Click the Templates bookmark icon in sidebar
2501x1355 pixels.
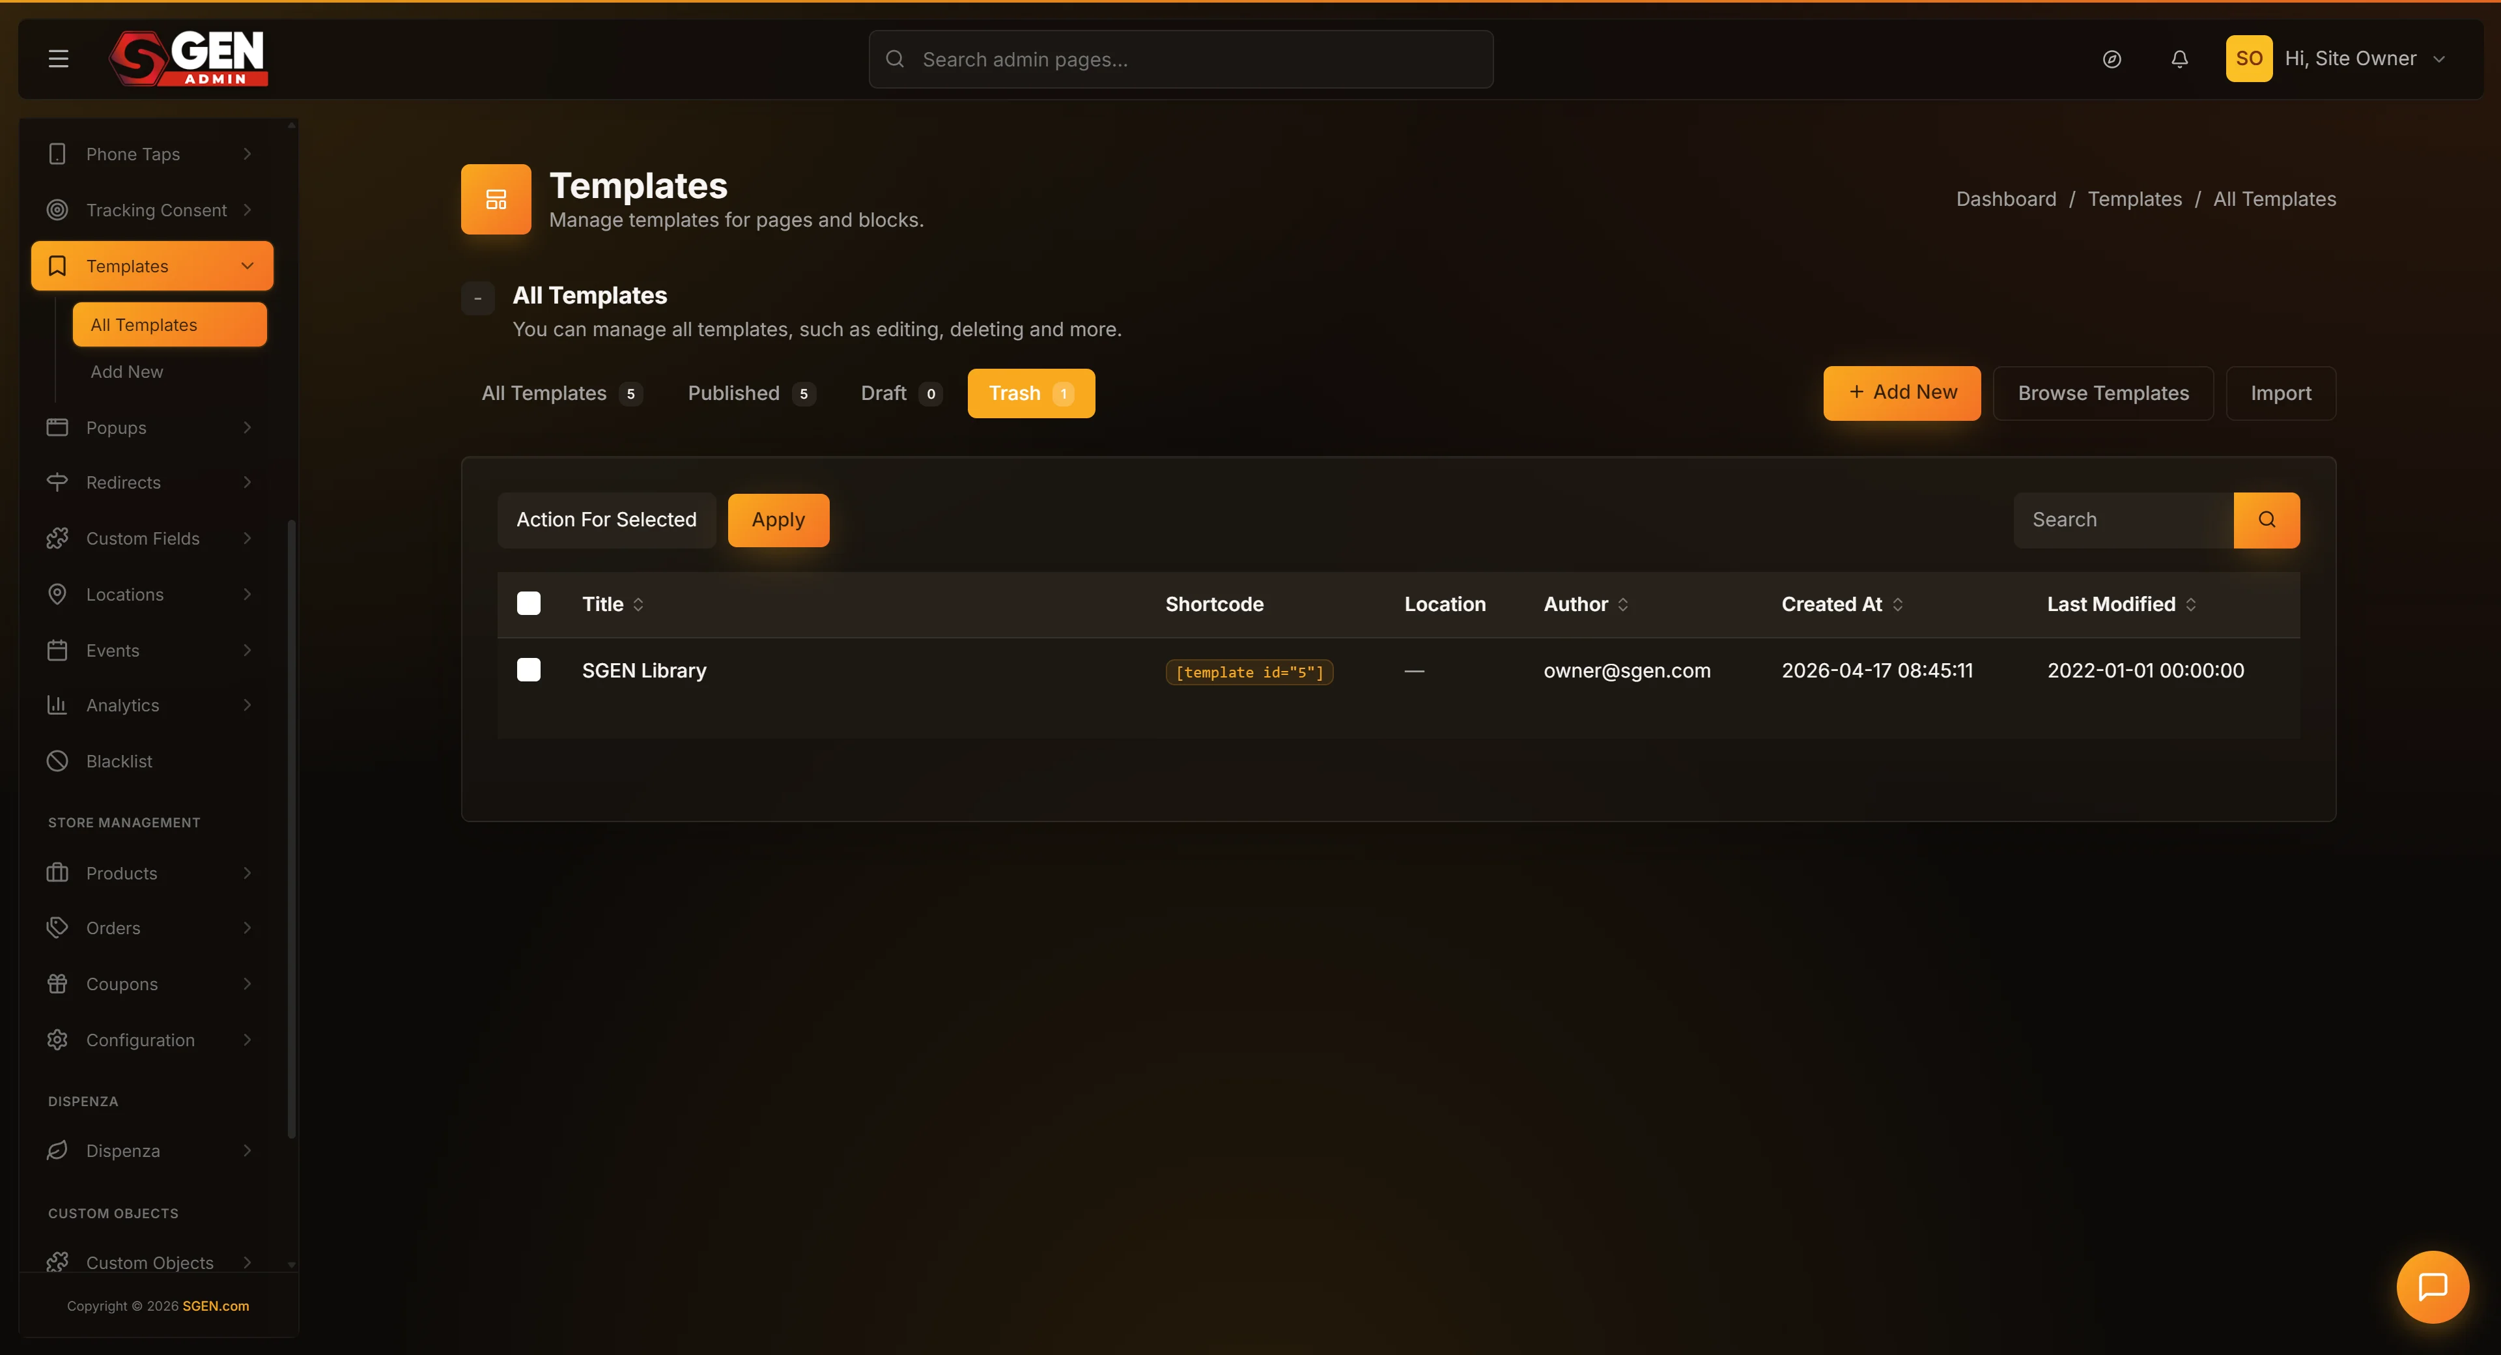tap(57, 266)
